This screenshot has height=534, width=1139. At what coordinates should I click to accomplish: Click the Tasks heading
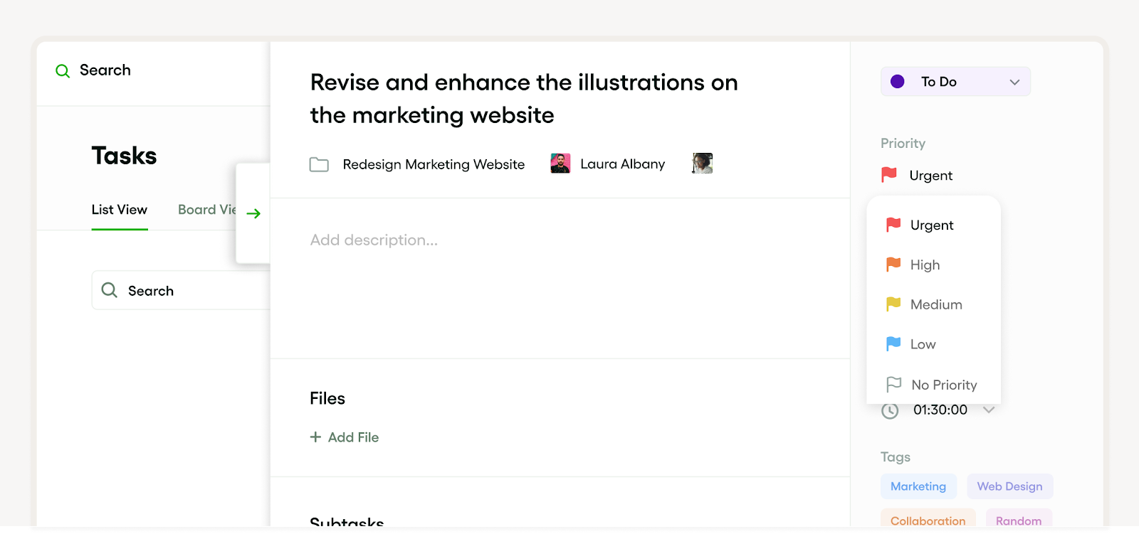124,156
